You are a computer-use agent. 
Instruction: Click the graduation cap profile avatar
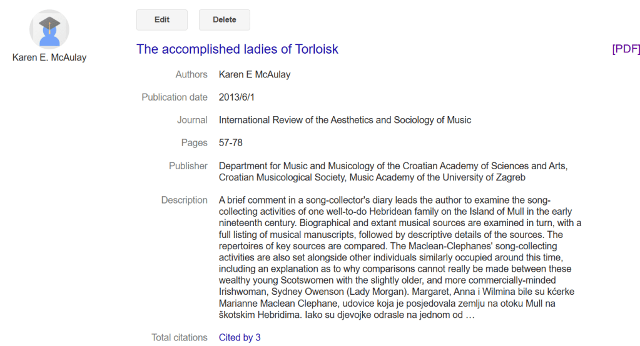click(49, 29)
